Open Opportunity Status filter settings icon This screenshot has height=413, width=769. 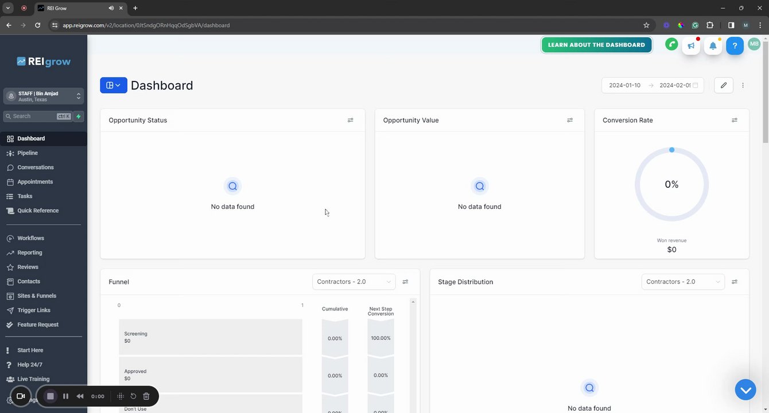[x=351, y=120]
